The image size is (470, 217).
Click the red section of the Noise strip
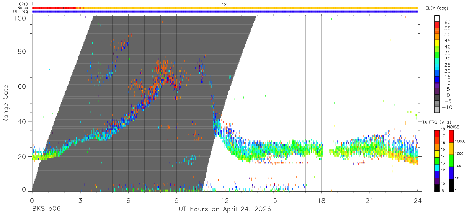(x=54, y=8)
